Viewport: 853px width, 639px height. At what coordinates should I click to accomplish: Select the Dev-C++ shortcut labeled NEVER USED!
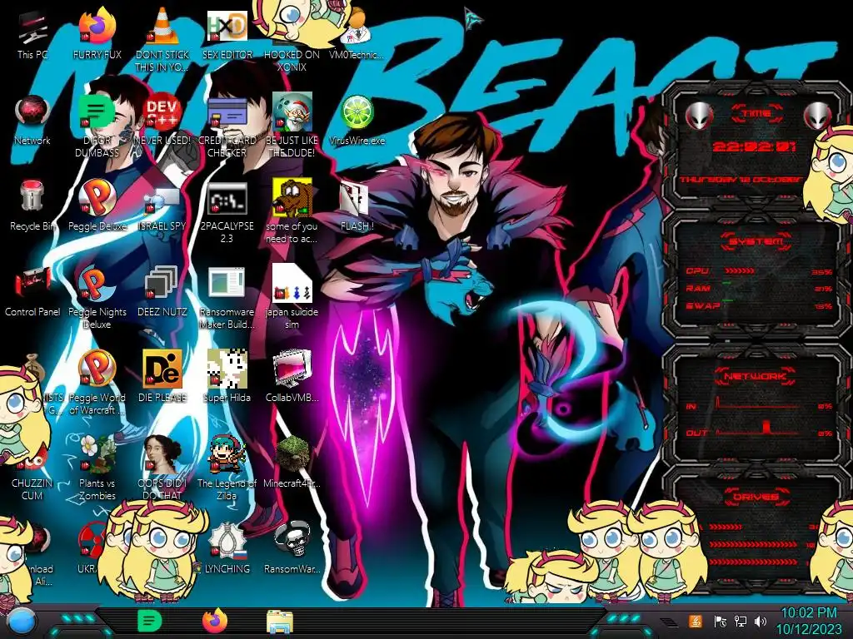162,121
